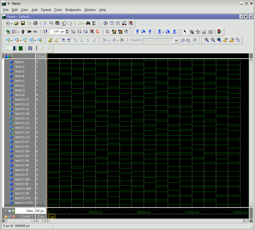
Task: Click the Zoom Out magnifier icon
Action: 213,40
